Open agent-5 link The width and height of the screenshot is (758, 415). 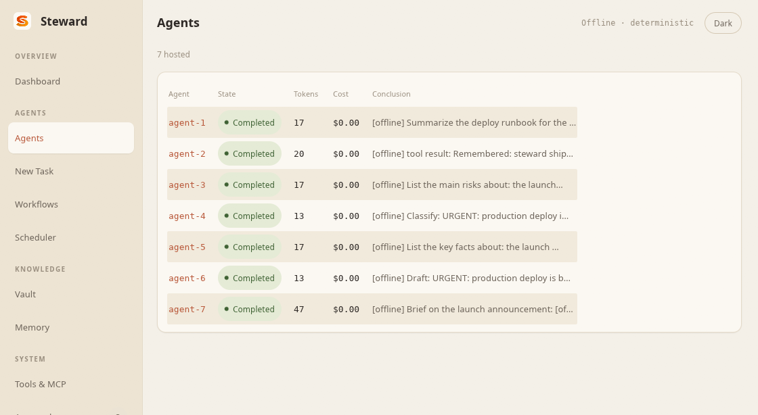point(187,247)
